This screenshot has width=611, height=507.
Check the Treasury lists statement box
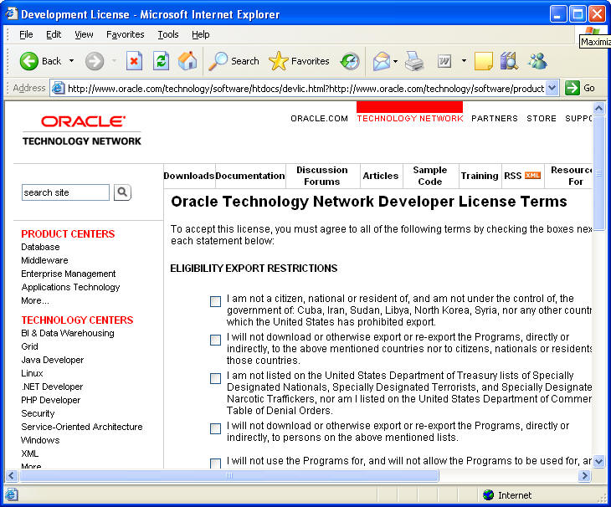215,378
